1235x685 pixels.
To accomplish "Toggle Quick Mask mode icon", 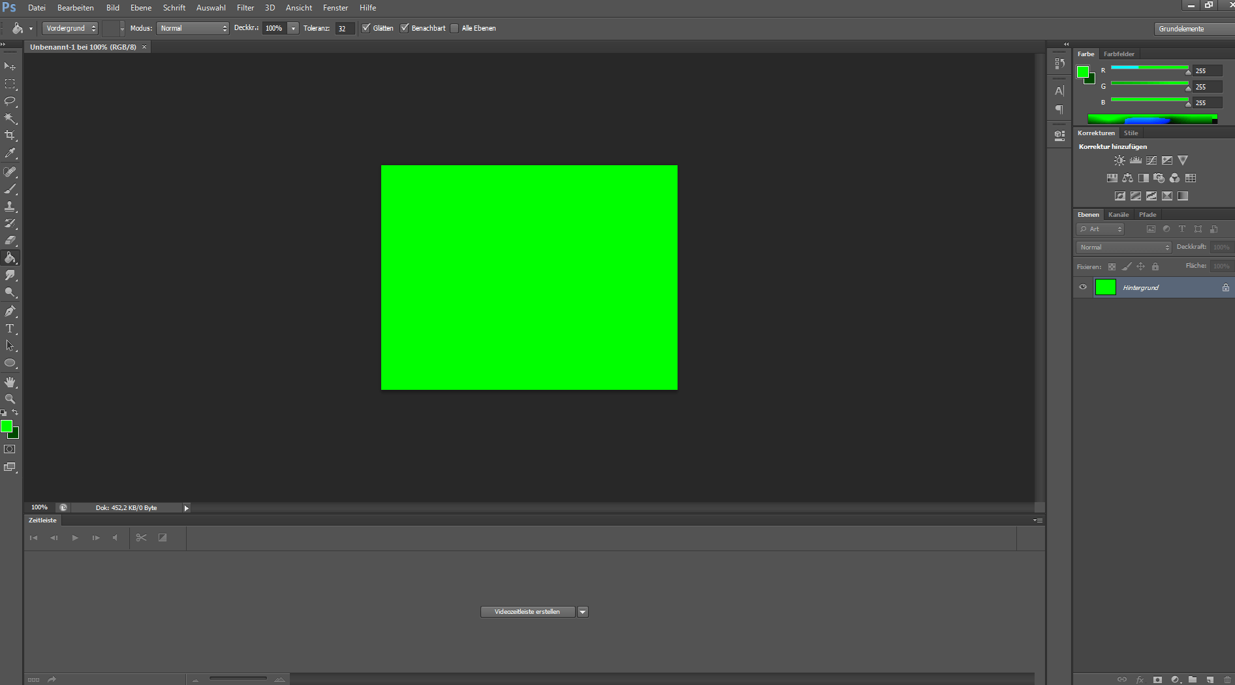I will tap(10, 449).
